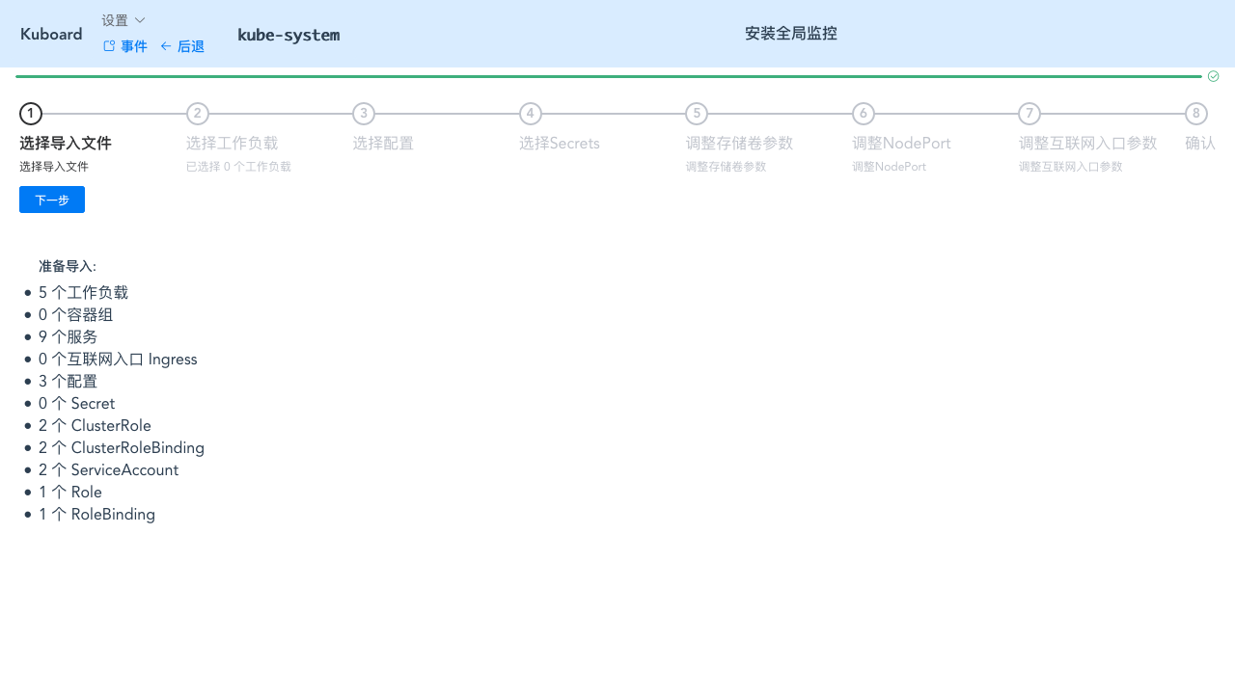The height and width of the screenshot is (694, 1235).
Task: Open the 事件 link
Action: (x=133, y=45)
